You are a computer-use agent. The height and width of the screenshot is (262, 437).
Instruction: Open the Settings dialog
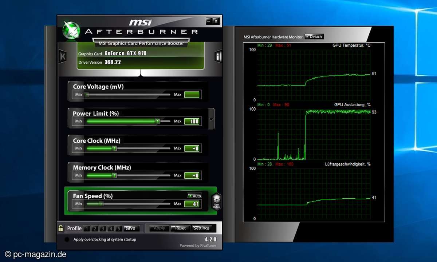coord(201,228)
